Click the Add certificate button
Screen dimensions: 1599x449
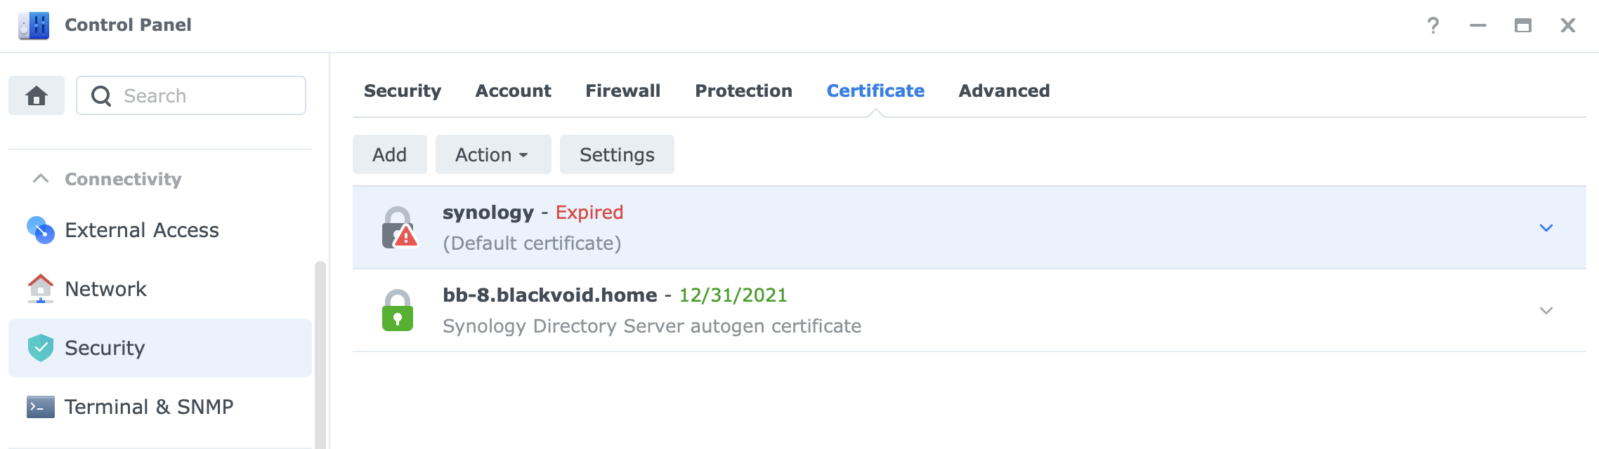click(390, 154)
